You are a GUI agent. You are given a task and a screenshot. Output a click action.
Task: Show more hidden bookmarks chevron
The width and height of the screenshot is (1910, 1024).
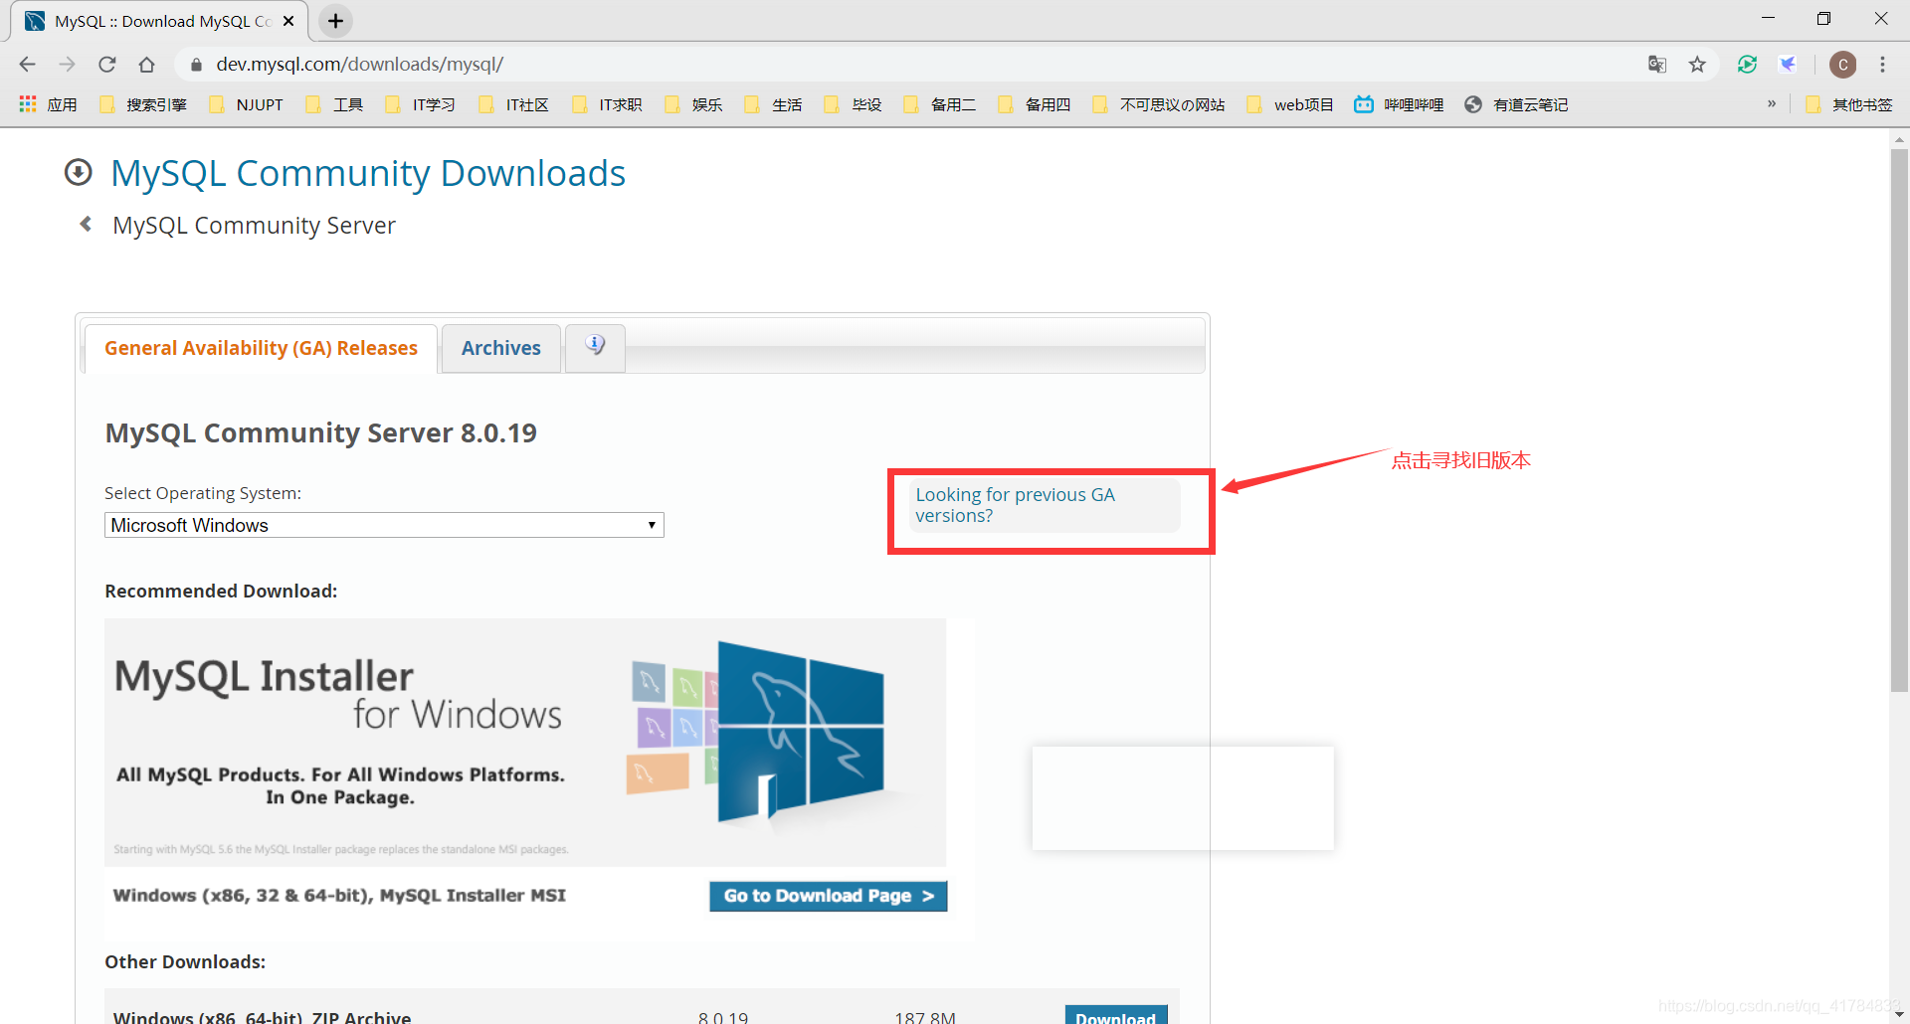1772,103
